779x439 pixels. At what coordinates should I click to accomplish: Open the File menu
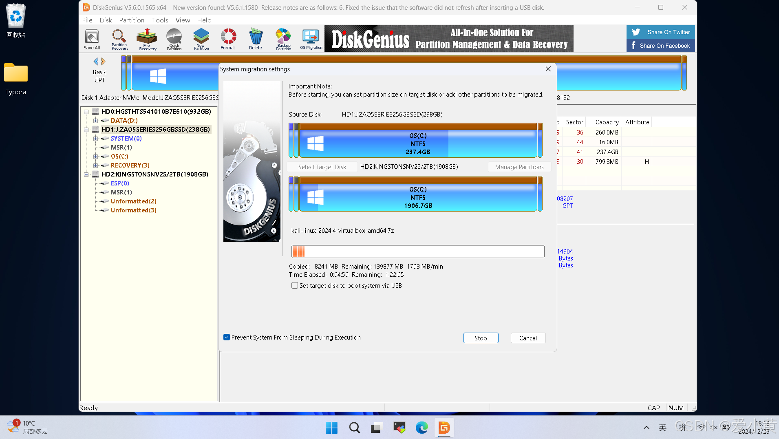click(87, 20)
